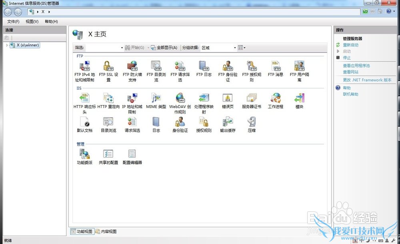This screenshot has height=244, width=400.
Task: Click the refresh icon beside address bar
Action: click(365, 11)
